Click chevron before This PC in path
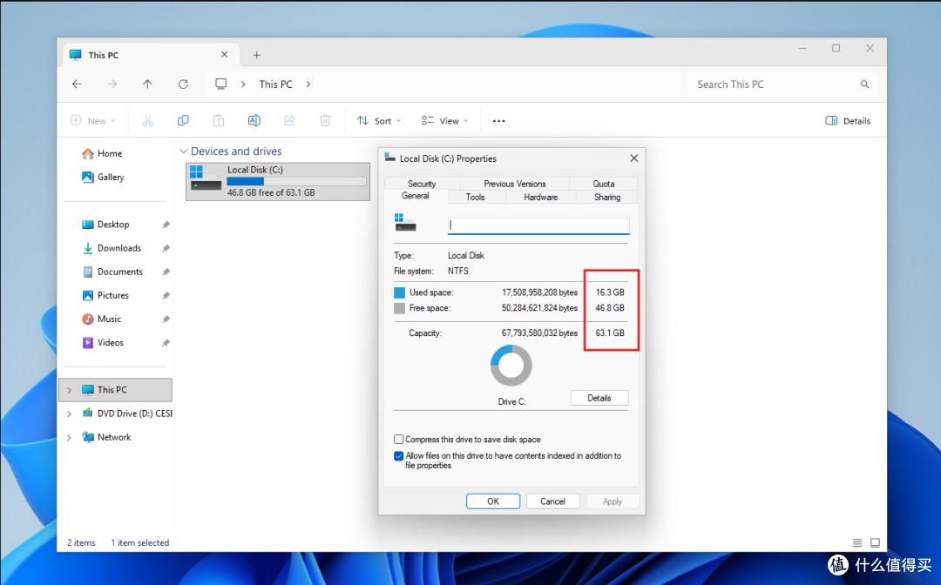 coord(243,84)
